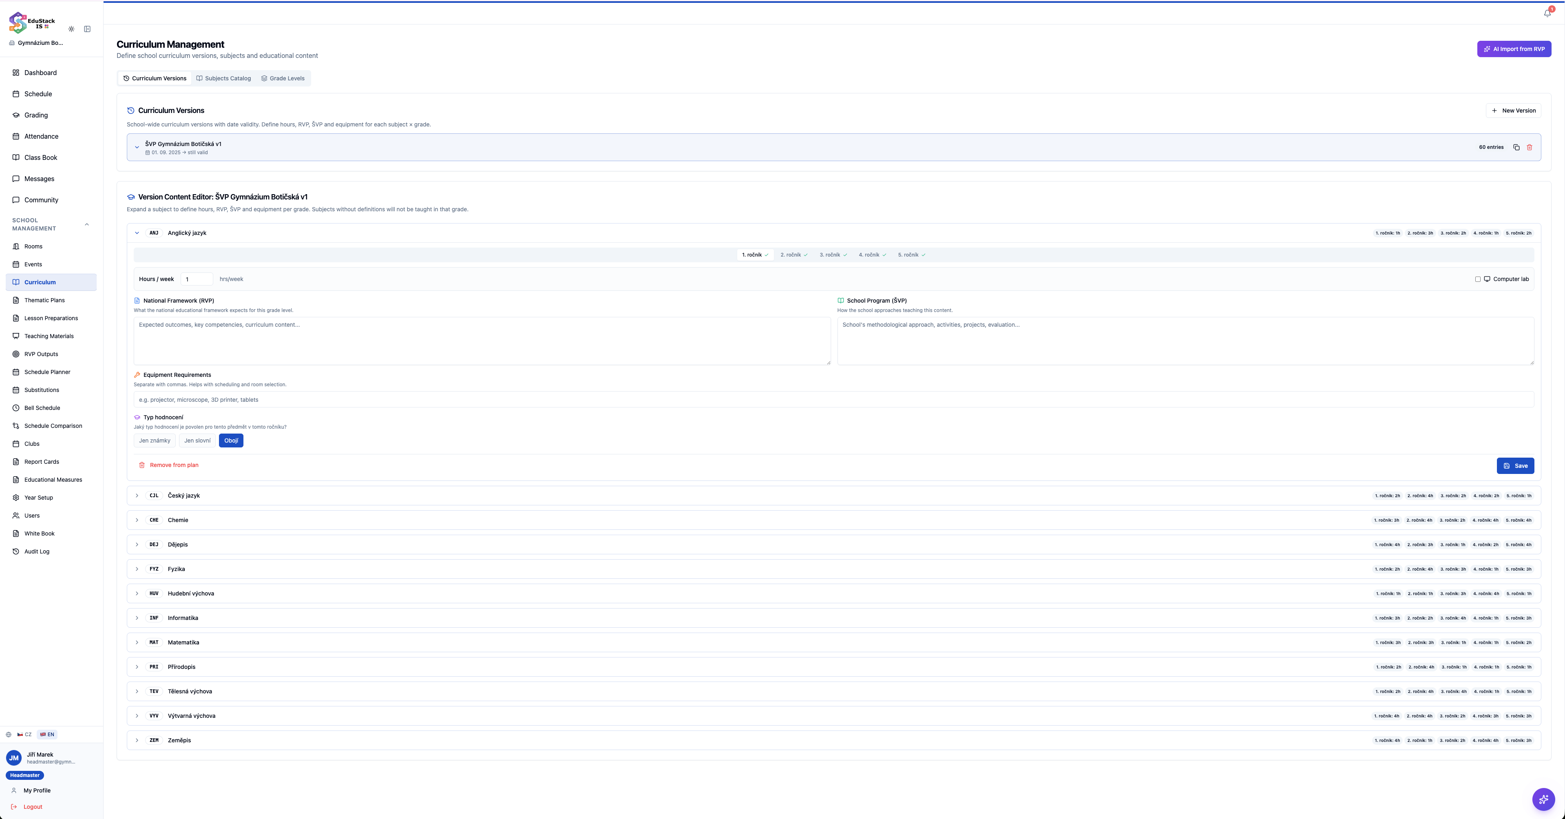Save the subject grade settings
Viewport: 1565px width, 819px height.
pyautogui.click(x=1515, y=466)
